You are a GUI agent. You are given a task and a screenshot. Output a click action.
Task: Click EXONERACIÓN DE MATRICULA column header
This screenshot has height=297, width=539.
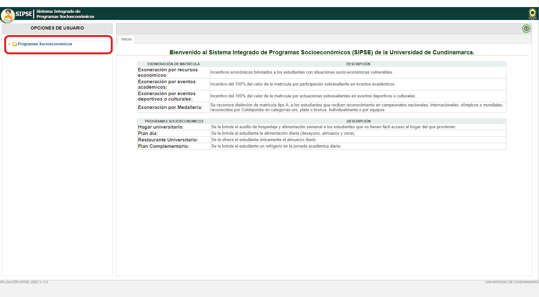[x=174, y=64]
